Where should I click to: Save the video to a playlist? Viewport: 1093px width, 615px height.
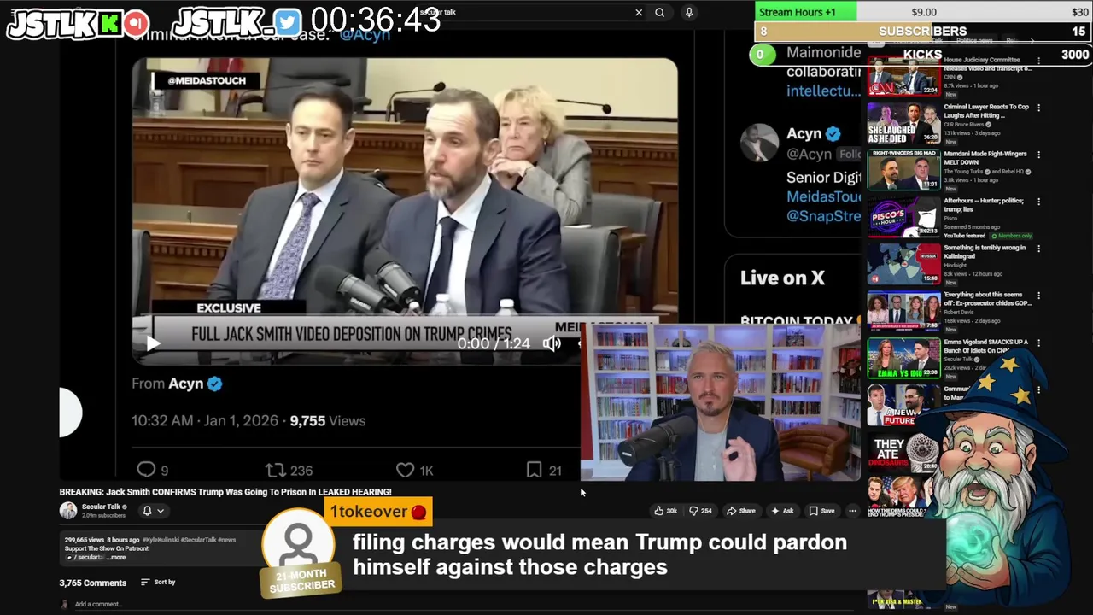coord(822,511)
